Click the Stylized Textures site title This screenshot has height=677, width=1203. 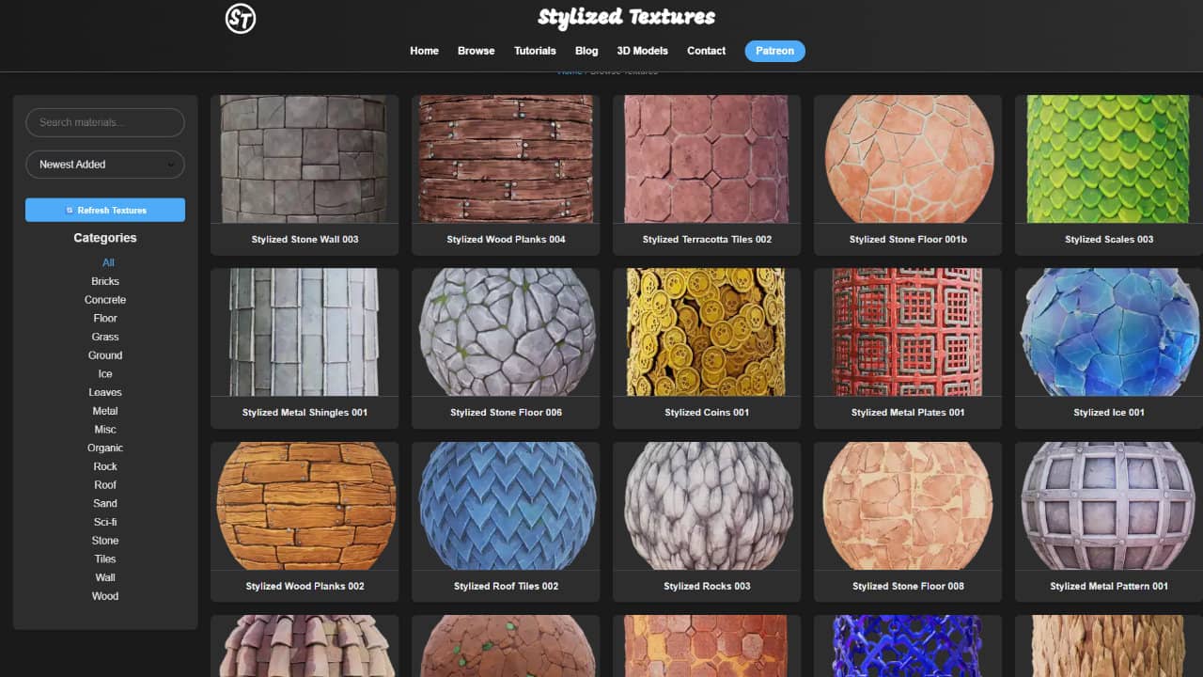point(626,18)
